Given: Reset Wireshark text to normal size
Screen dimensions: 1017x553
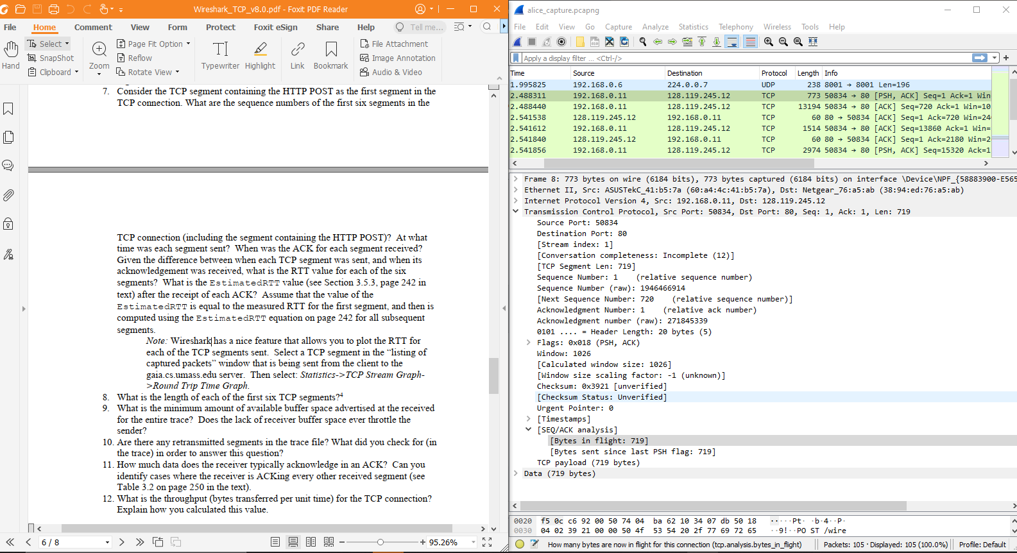Looking at the screenshot, I should coord(798,42).
